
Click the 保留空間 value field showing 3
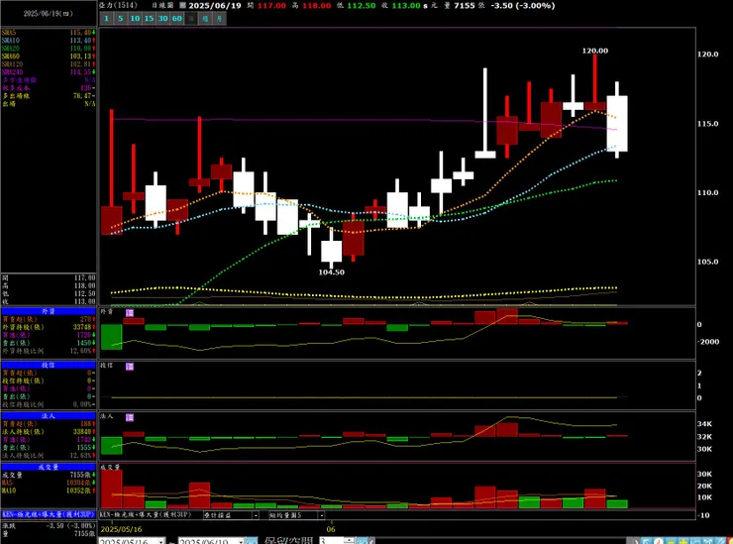tap(332, 541)
